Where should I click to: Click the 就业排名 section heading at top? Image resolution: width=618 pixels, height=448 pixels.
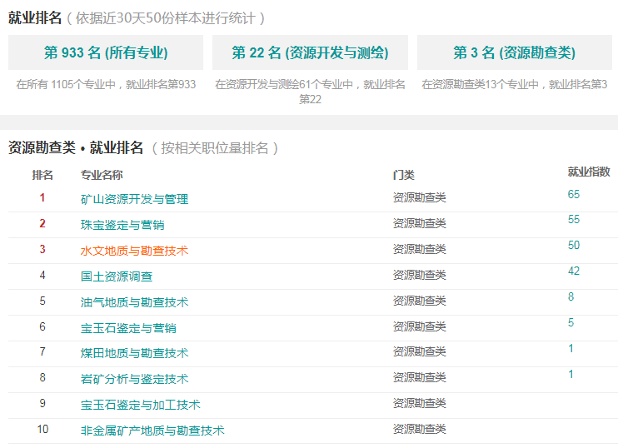click(x=35, y=18)
